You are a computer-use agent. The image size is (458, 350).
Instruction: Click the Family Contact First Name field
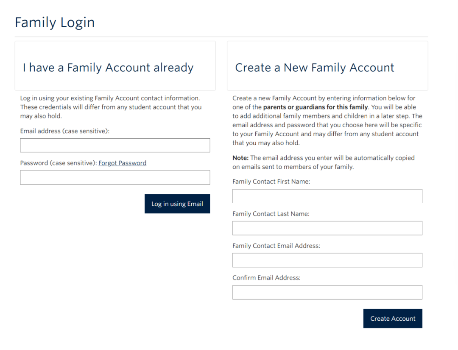click(x=327, y=196)
